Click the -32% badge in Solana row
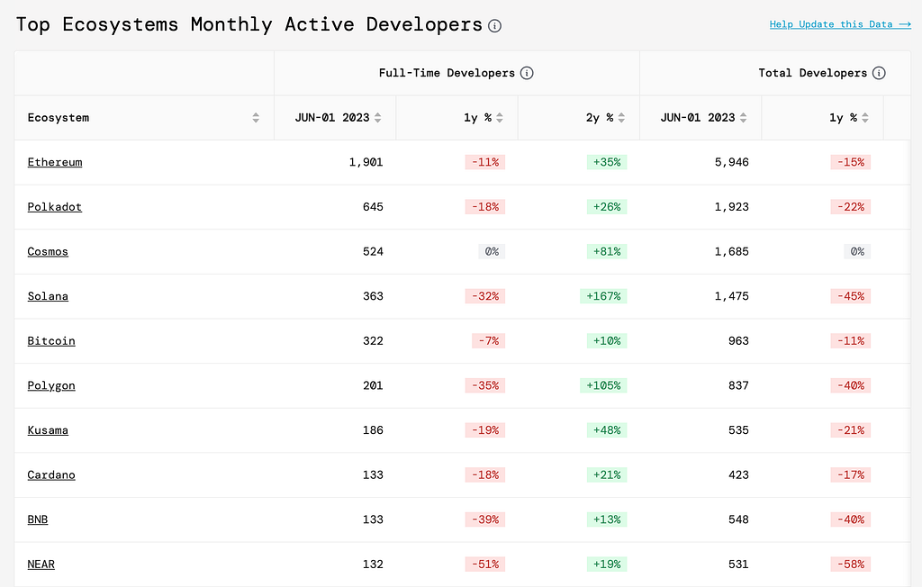This screenshot has width=922, height=587. click(485, 296)
